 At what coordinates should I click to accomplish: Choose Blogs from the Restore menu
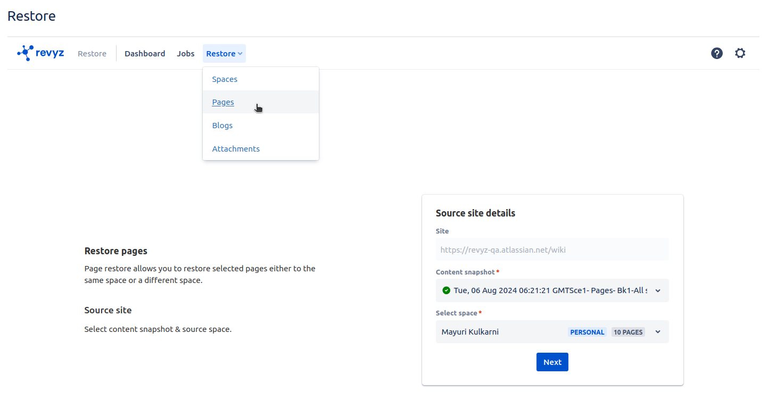click(x=222, y=126)
